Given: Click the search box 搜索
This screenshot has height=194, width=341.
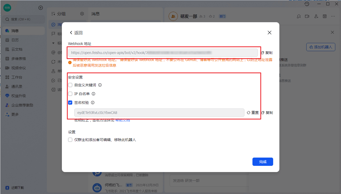Looking at the screenshot, I should (x=24, y=19).
